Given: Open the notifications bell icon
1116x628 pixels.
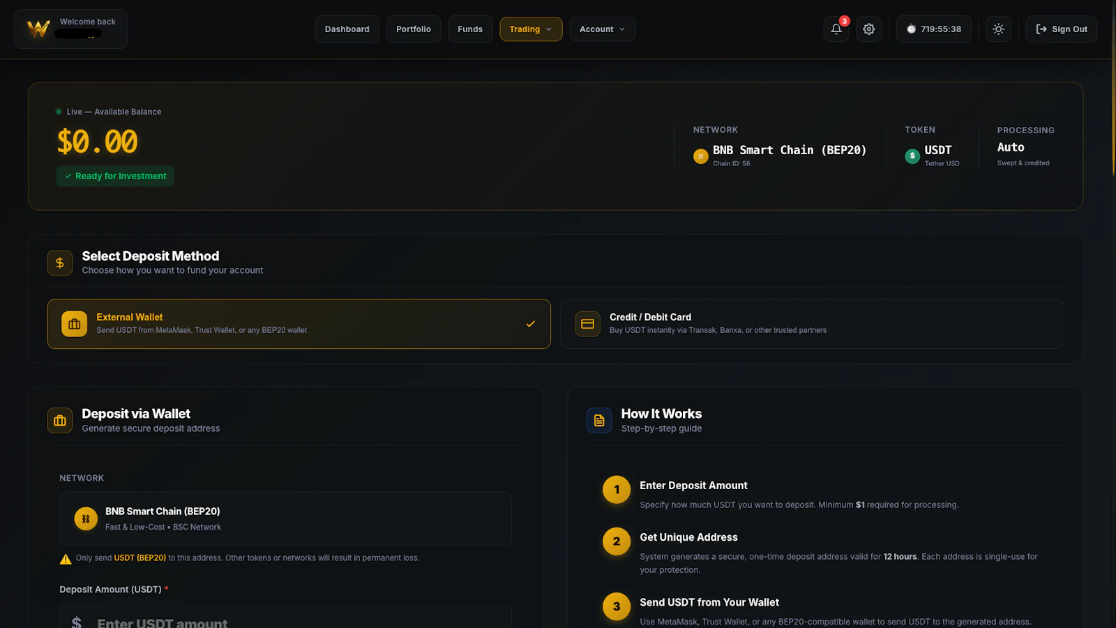Looking at the screenshot, I should (x=836, y=29).
